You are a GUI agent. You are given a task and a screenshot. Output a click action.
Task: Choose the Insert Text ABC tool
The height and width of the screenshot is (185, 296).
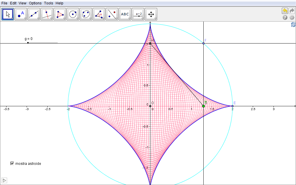125,14
